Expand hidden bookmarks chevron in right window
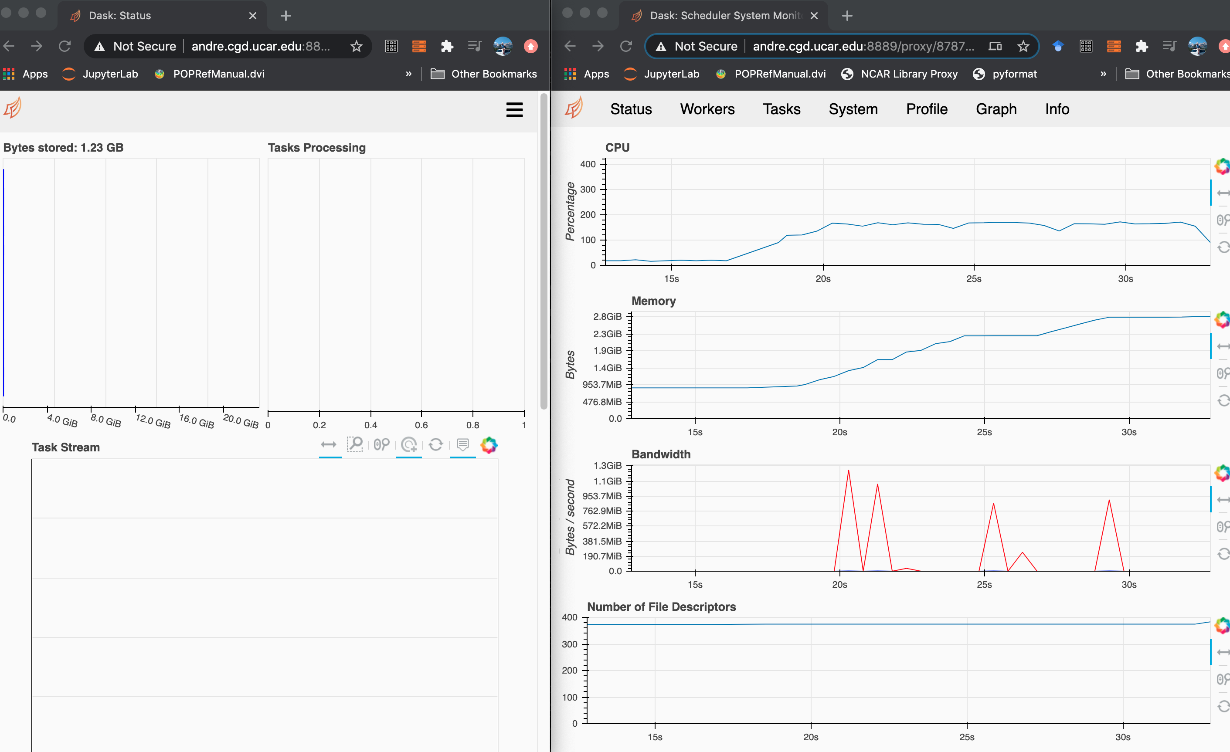This screenshot has width=1230, height=752. click(1103, 74)
